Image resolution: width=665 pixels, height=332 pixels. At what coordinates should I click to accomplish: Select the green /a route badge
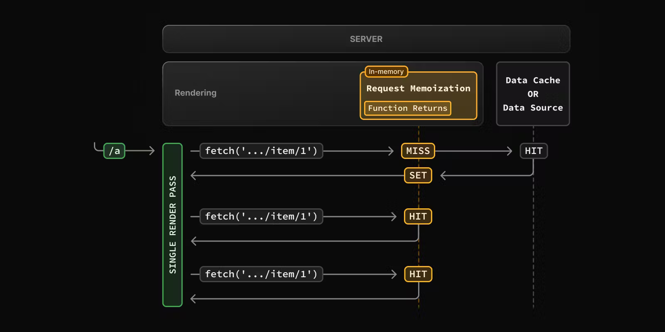(114, 151)
